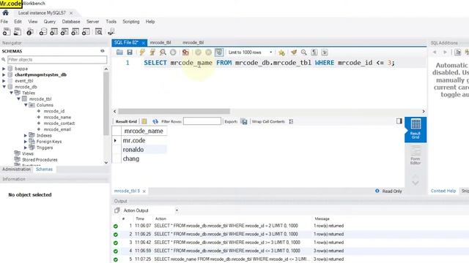Execute the statement under the cursor icon
The image size is (469, 263).
click(152, 53)
